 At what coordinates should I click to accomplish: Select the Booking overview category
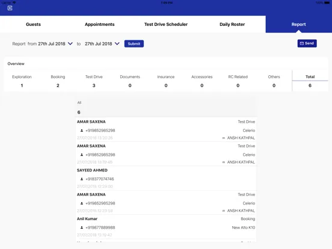58,81
